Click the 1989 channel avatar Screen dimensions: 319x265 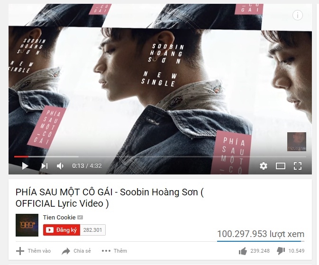(27, 225)
